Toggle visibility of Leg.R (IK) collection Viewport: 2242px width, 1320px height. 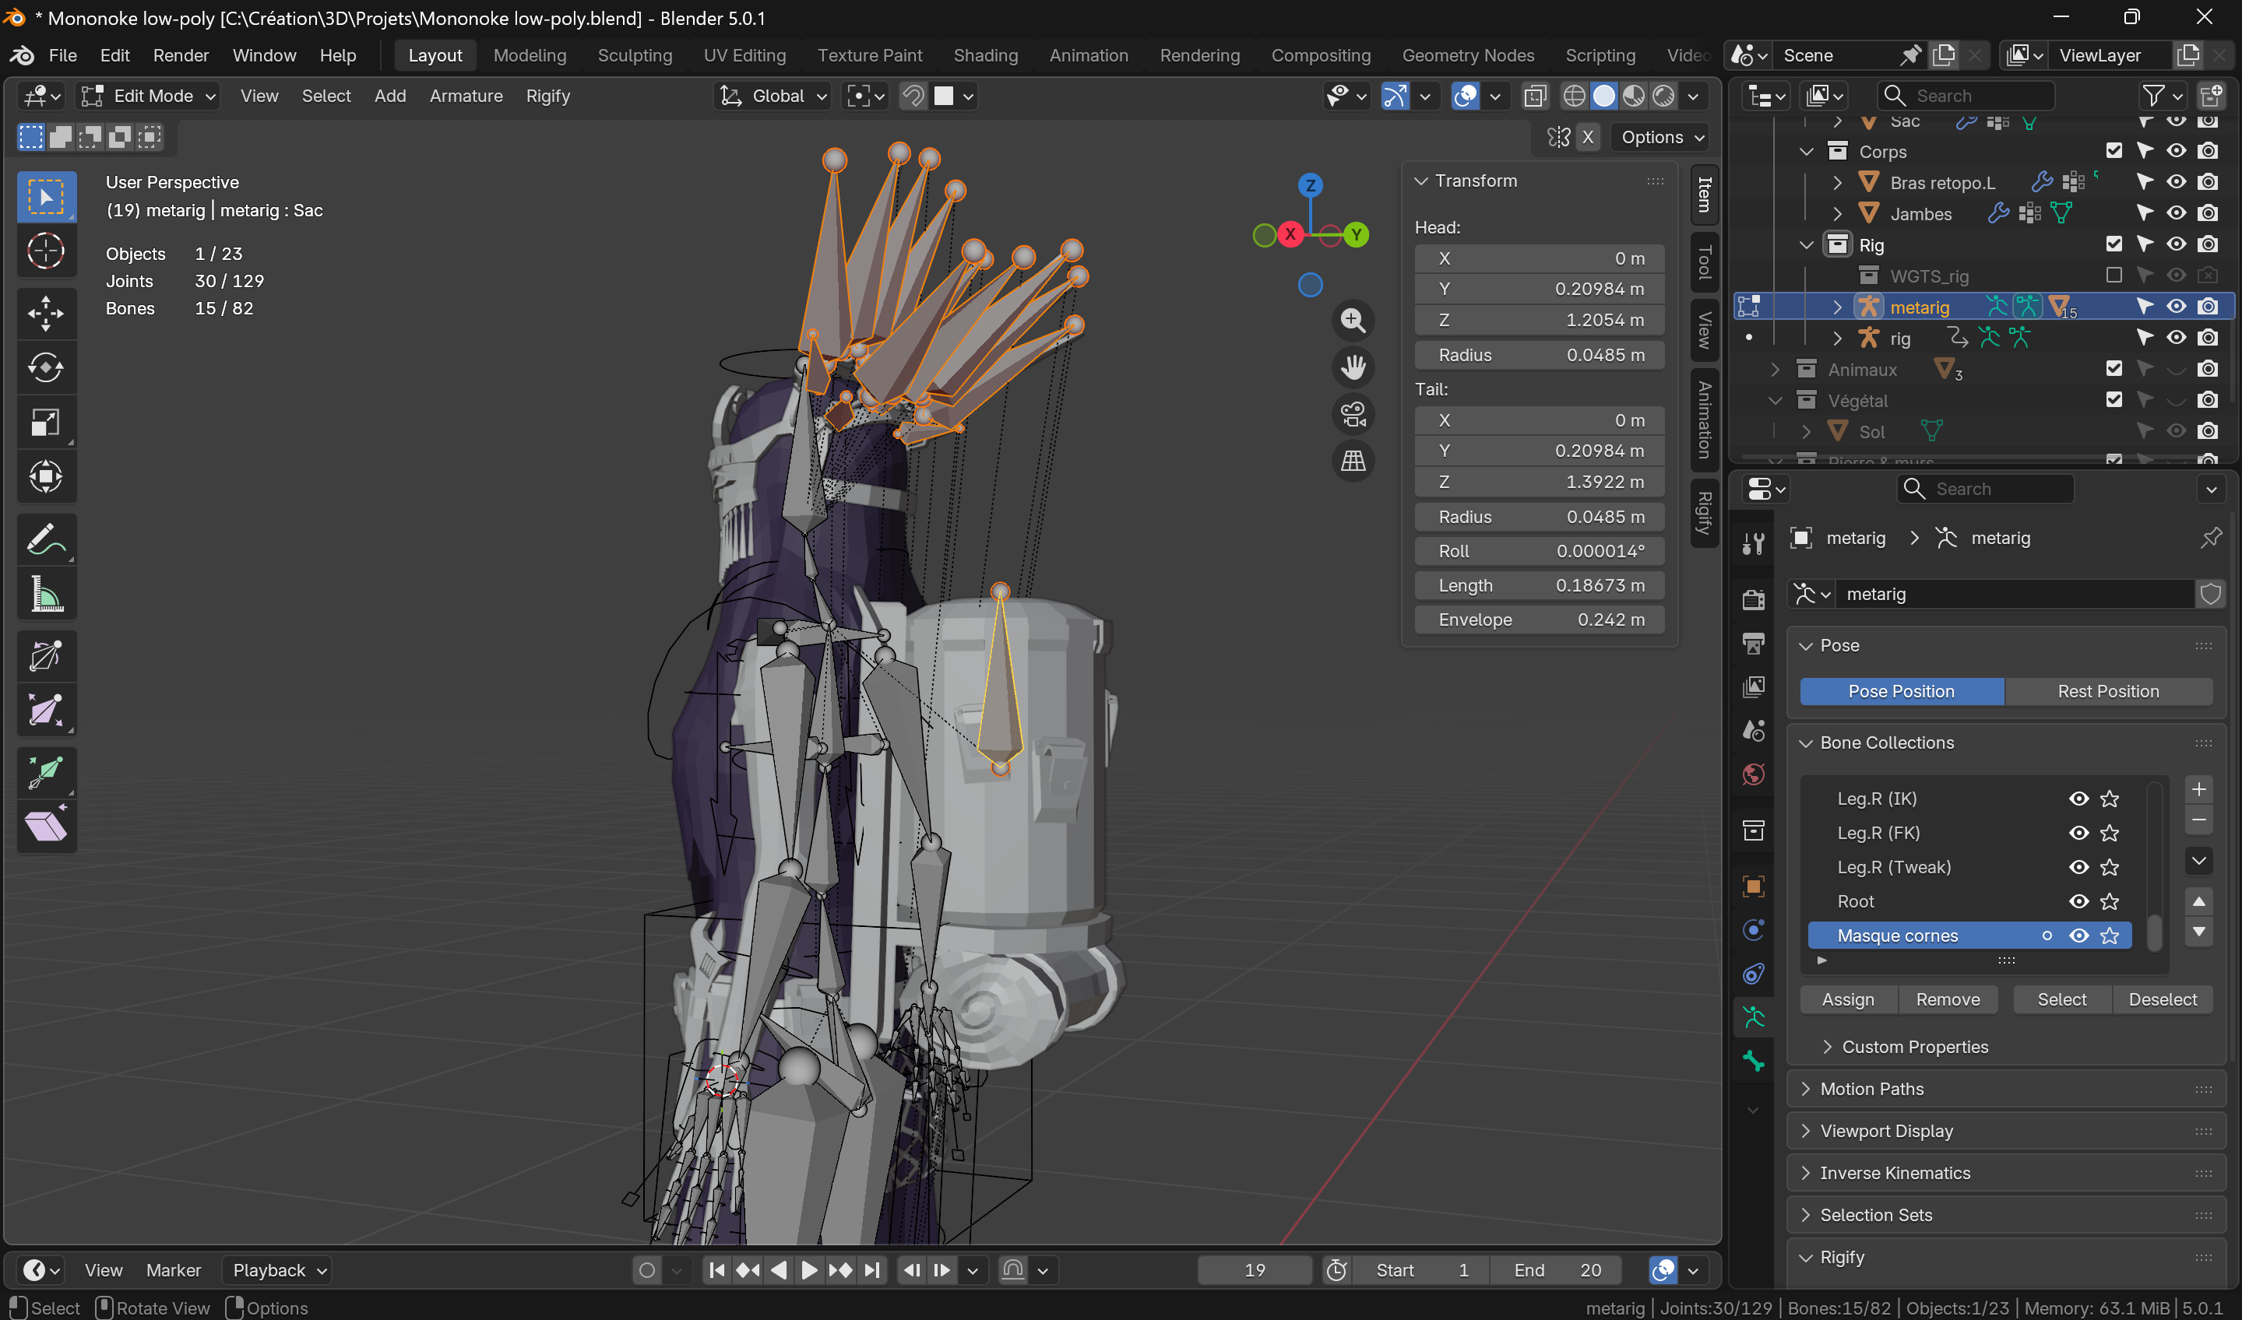[x=2078, y=799]
